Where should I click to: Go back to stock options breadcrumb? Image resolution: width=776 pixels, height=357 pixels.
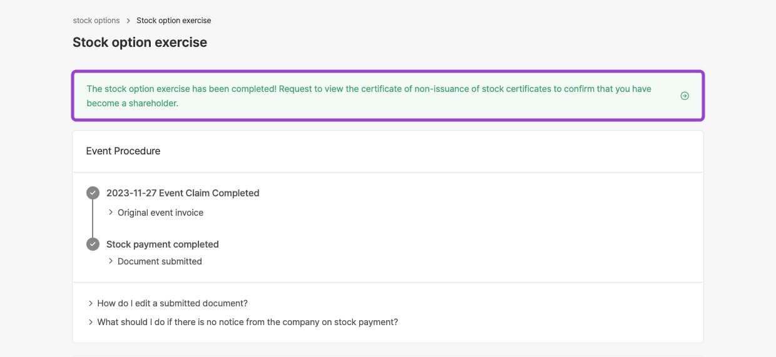click(96, 21)
